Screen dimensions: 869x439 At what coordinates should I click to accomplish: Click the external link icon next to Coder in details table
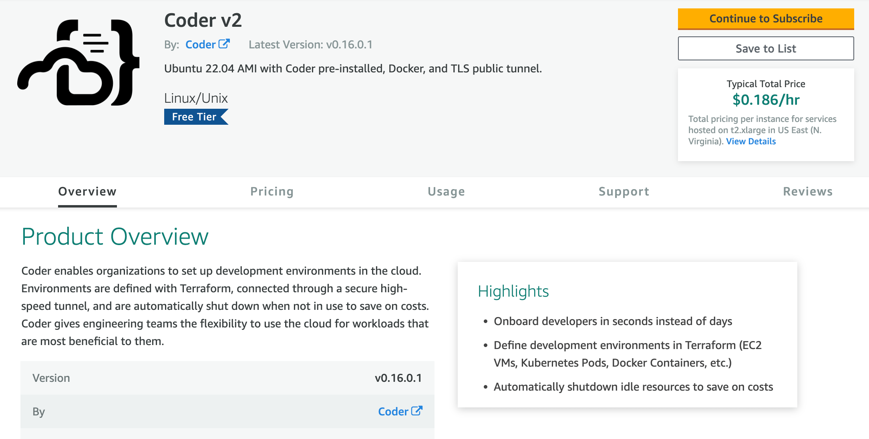[x=417, y=411]
